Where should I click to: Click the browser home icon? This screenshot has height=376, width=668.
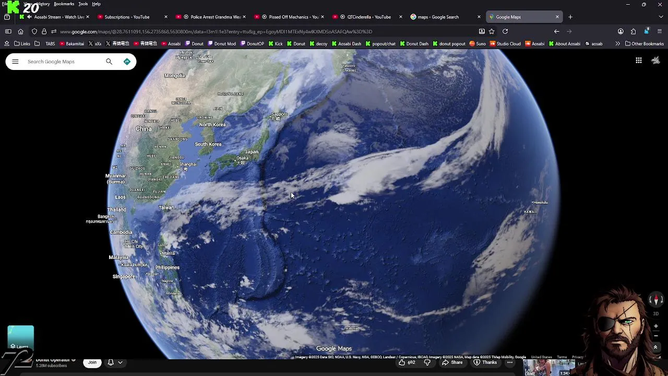pyautogui.click(x=20, y=31)
